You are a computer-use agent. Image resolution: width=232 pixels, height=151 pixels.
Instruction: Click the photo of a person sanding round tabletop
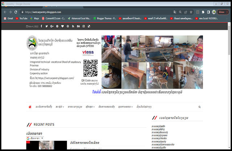[x=111, y=75]
